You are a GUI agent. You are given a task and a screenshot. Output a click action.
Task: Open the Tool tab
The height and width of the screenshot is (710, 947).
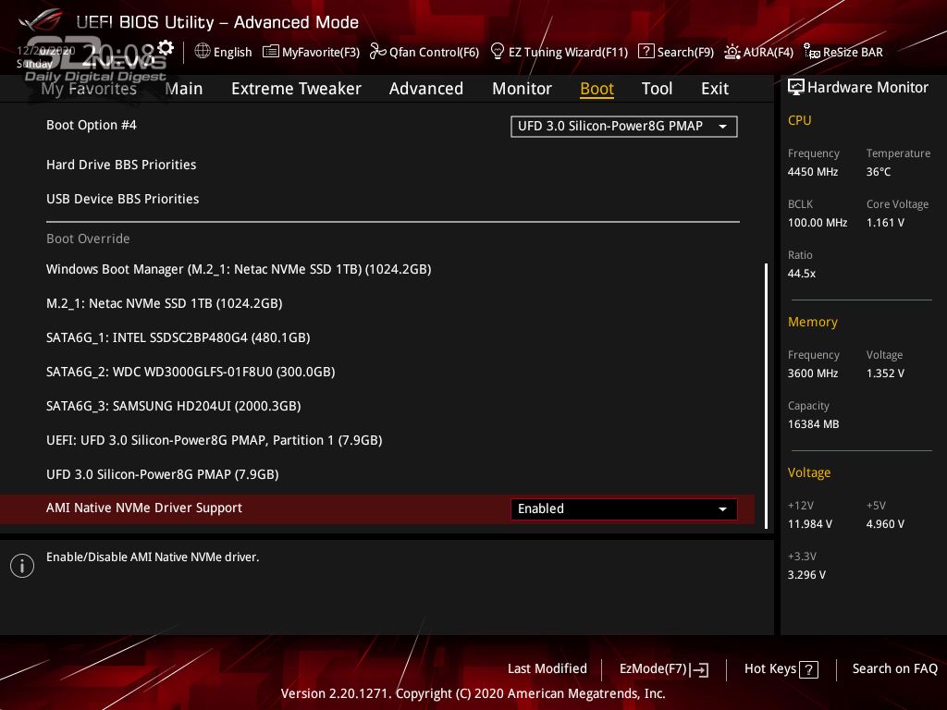click(657, 89)
